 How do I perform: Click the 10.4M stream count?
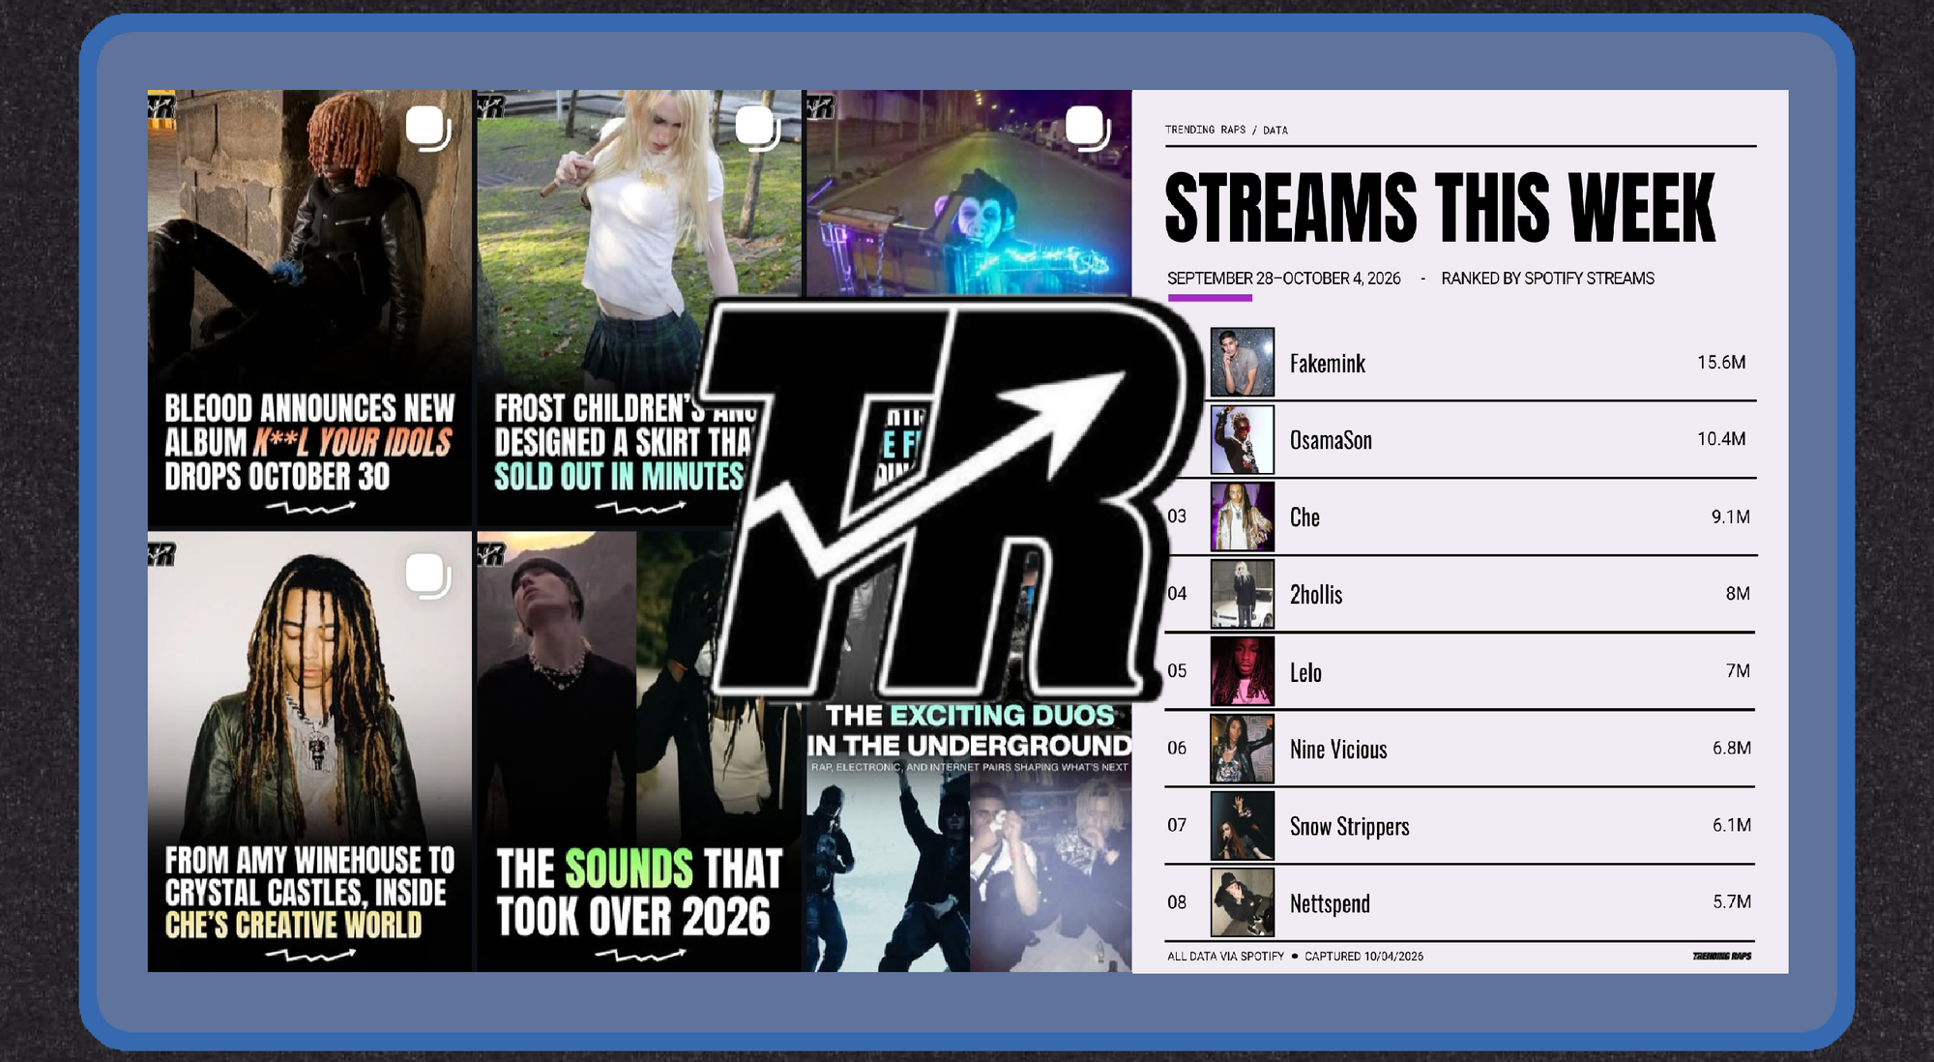click(1721, 439)
